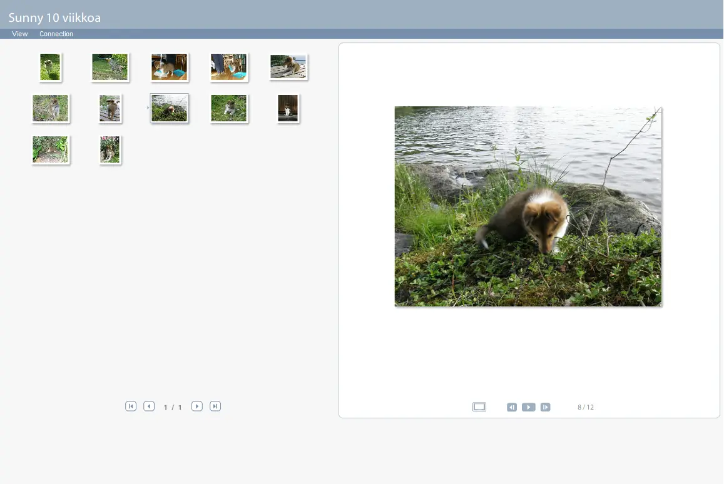This screenshot has width=724, height=484.
Task: Start slideshow with play button
Action: 528,407
